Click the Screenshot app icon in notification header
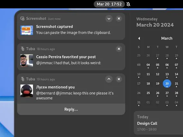This screenshot has height=137, width=183. pos(22,19)
